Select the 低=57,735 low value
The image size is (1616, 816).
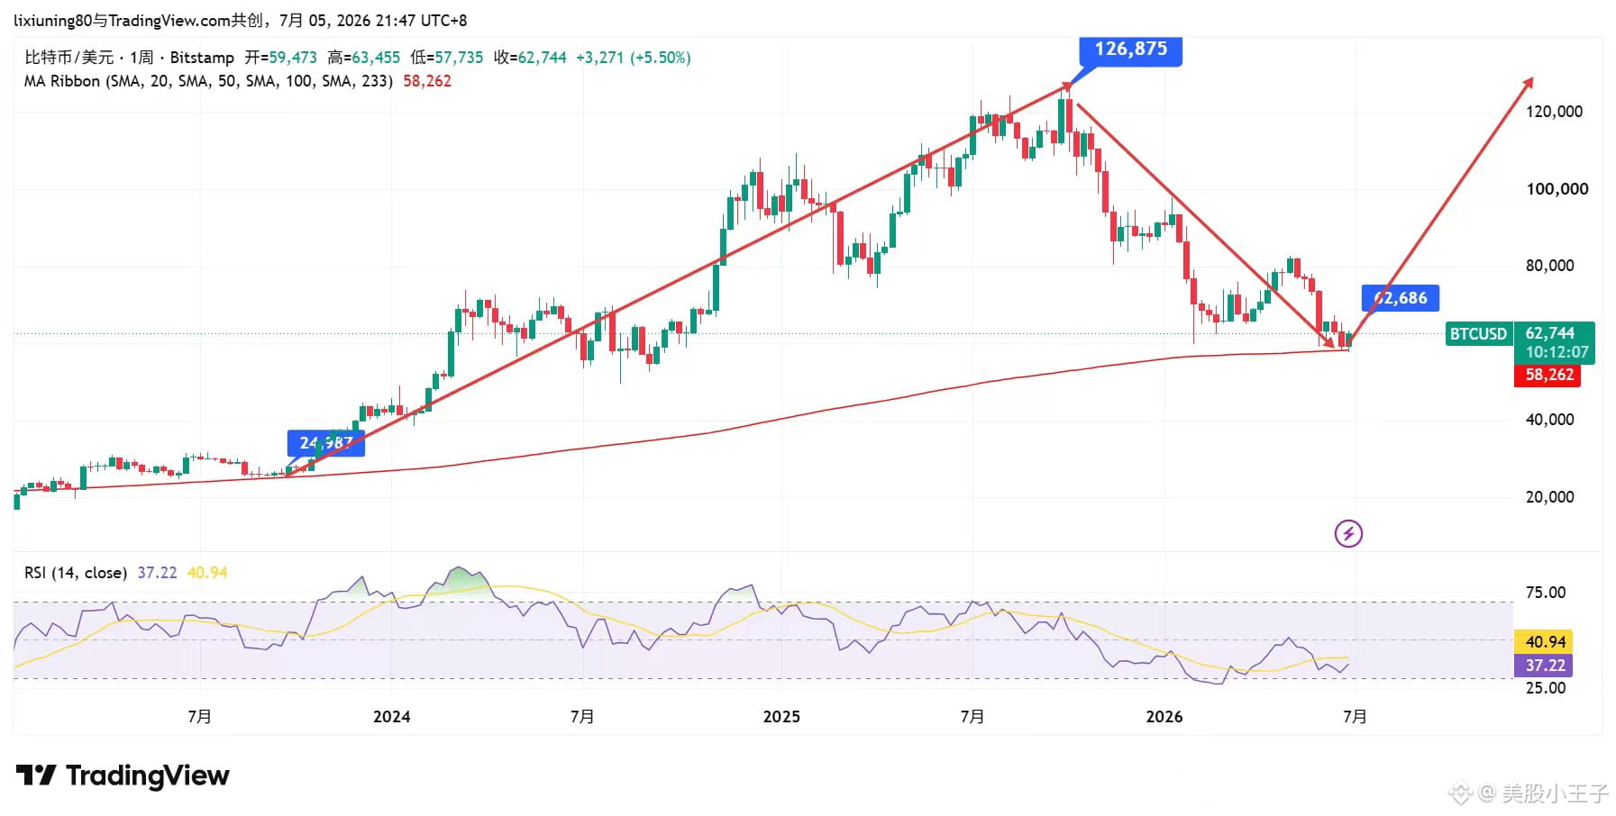(447, 58)
